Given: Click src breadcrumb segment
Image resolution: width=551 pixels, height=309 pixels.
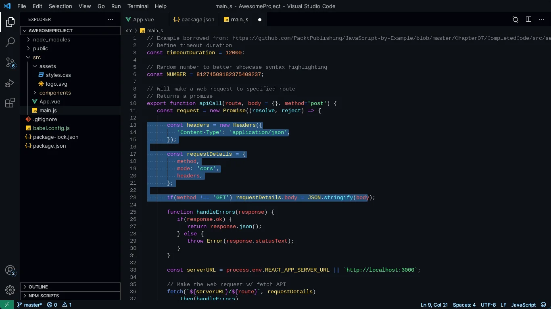Looking at the screenshot, I should 129,31.
